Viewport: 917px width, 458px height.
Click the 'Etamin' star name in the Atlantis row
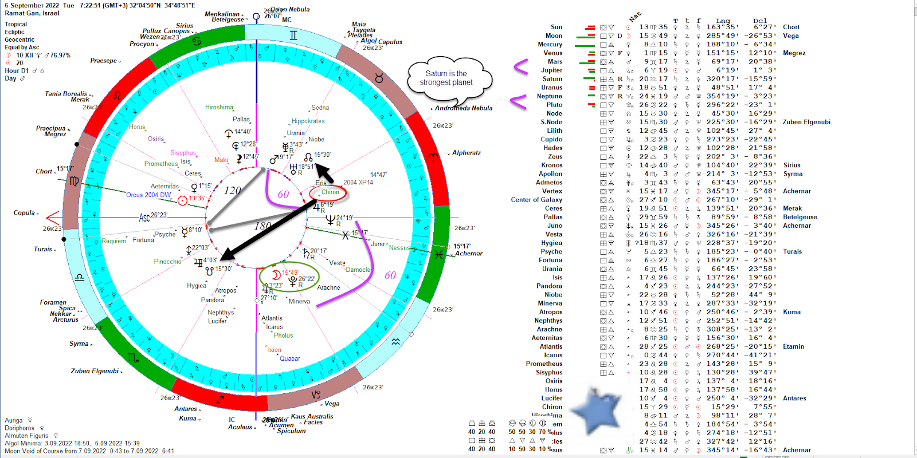[x=794, y=346]
